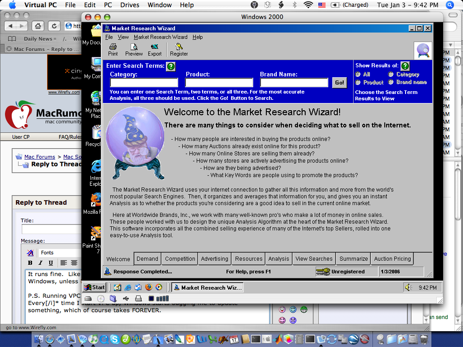Click the help icon beside Show Results of
The width and height of the screenshot is (463, 347).
click(405, 66)
